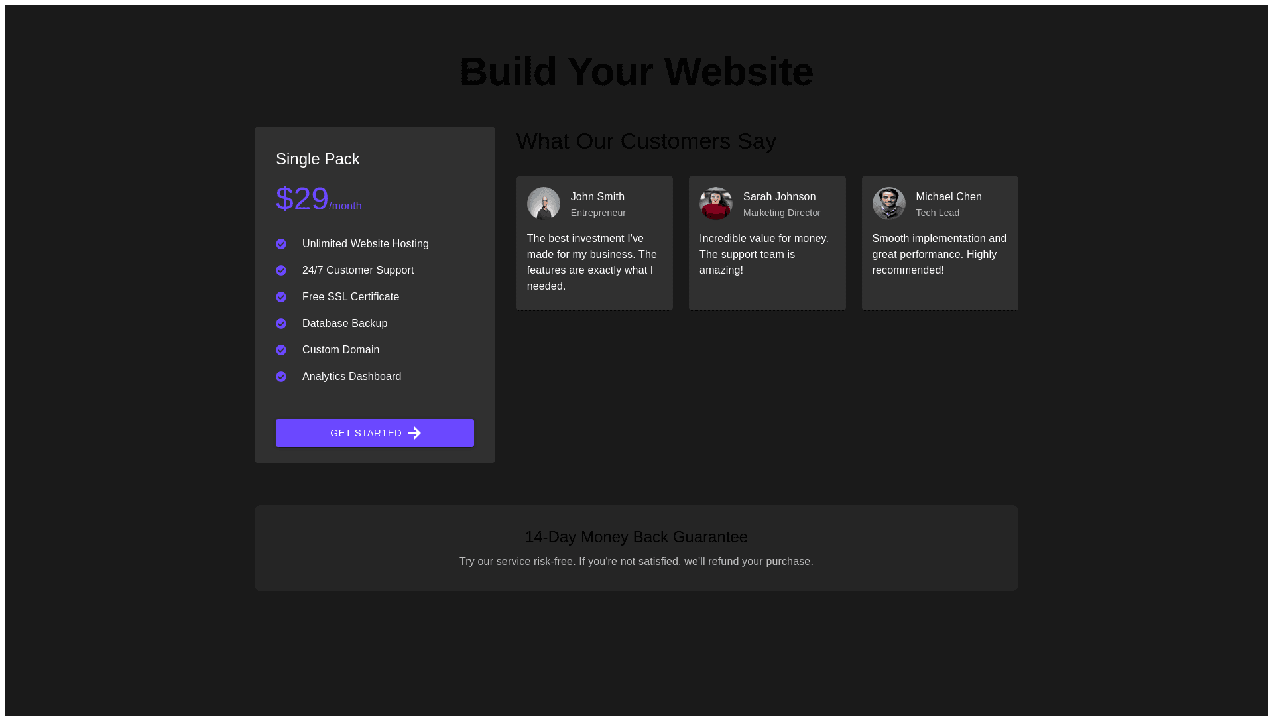
Task: Click the checkmark icon next to 24/7 Customer Support
Action: tap(281, 270)
